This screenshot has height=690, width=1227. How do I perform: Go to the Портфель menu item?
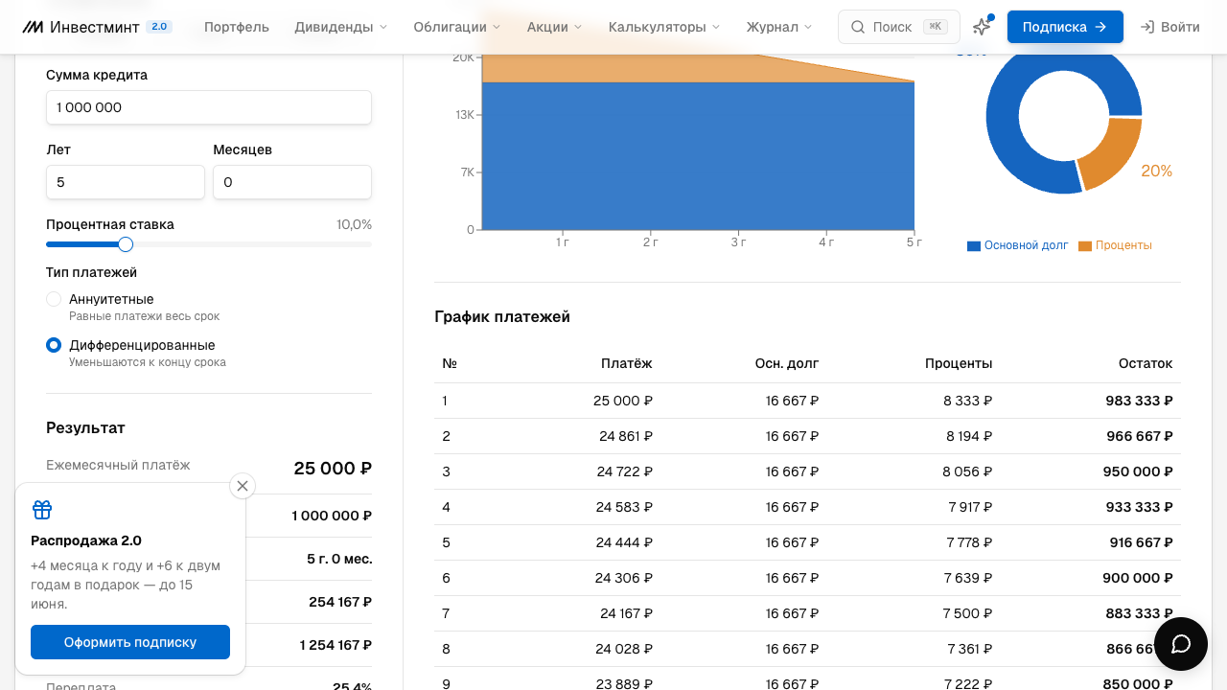point(237,27)
